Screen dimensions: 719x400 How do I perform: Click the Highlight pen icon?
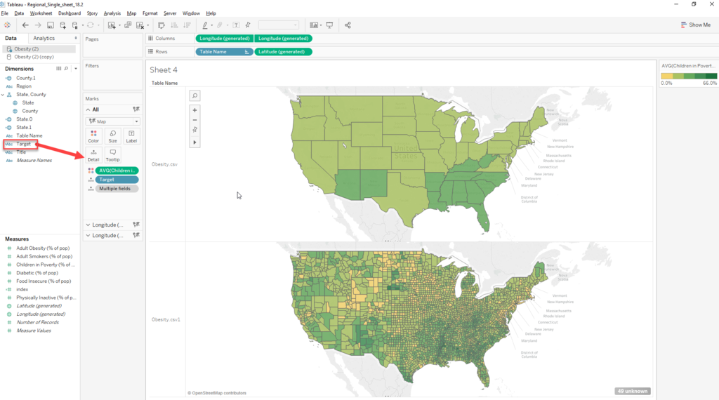205,25
